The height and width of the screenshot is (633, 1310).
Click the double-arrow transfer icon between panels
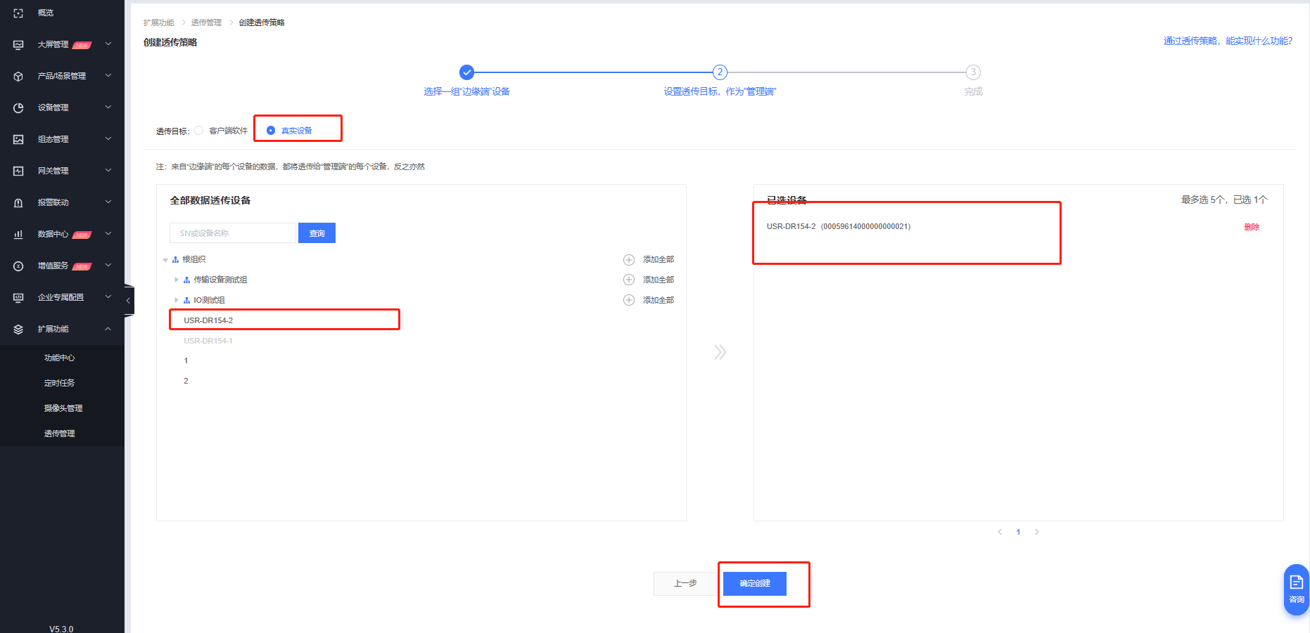(x=720, y=352)
